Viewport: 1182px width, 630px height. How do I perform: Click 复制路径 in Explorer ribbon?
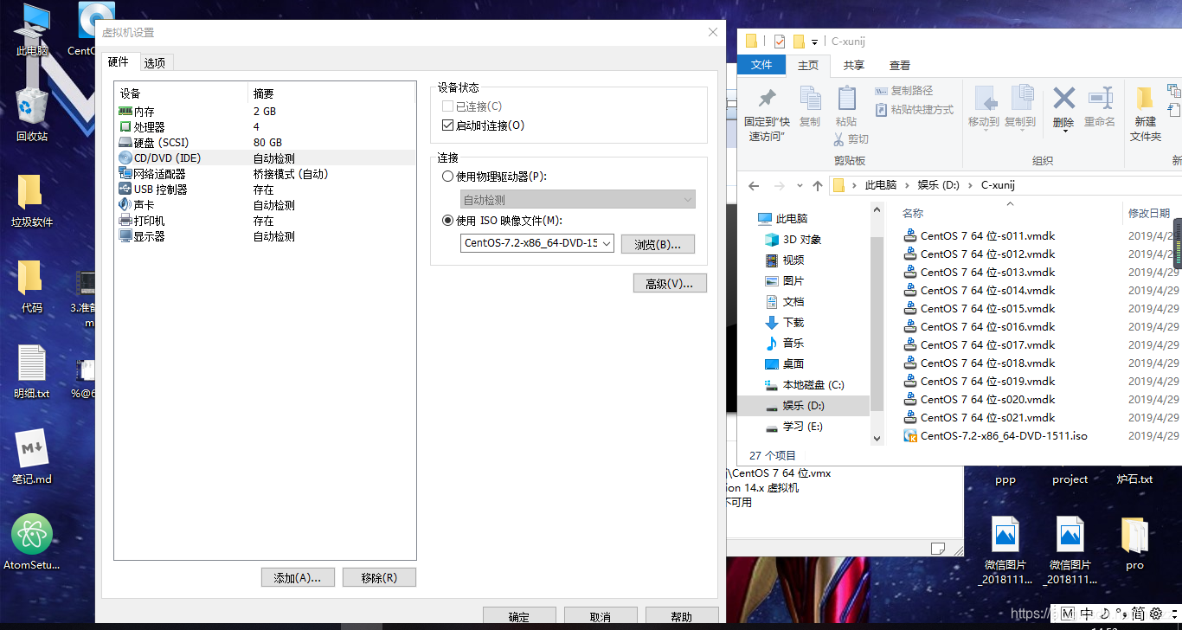pyautogui.click(x=903, y=91)
